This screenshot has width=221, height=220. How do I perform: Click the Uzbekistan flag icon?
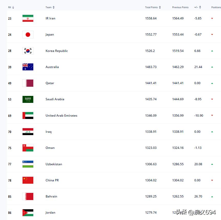tap(28, 164)
